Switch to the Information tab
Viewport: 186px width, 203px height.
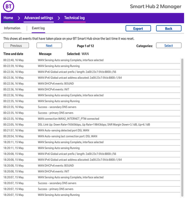[12, 28]
